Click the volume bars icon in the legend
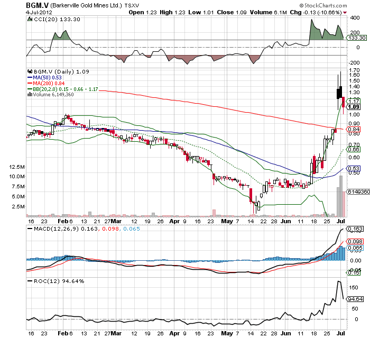 tap(30, 95)
